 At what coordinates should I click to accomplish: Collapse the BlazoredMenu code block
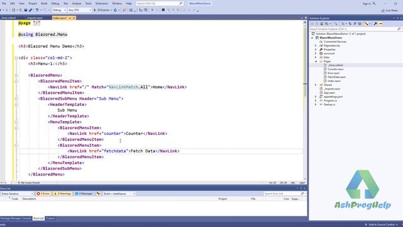point(16,76)
